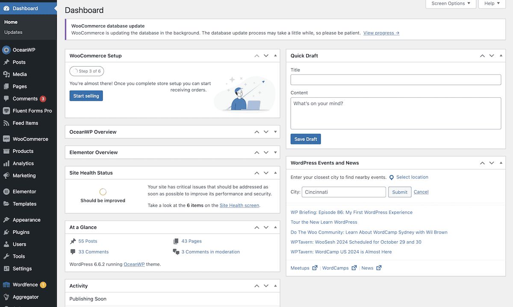Click the Wordfence shield icon

click(x=6, y=285)
